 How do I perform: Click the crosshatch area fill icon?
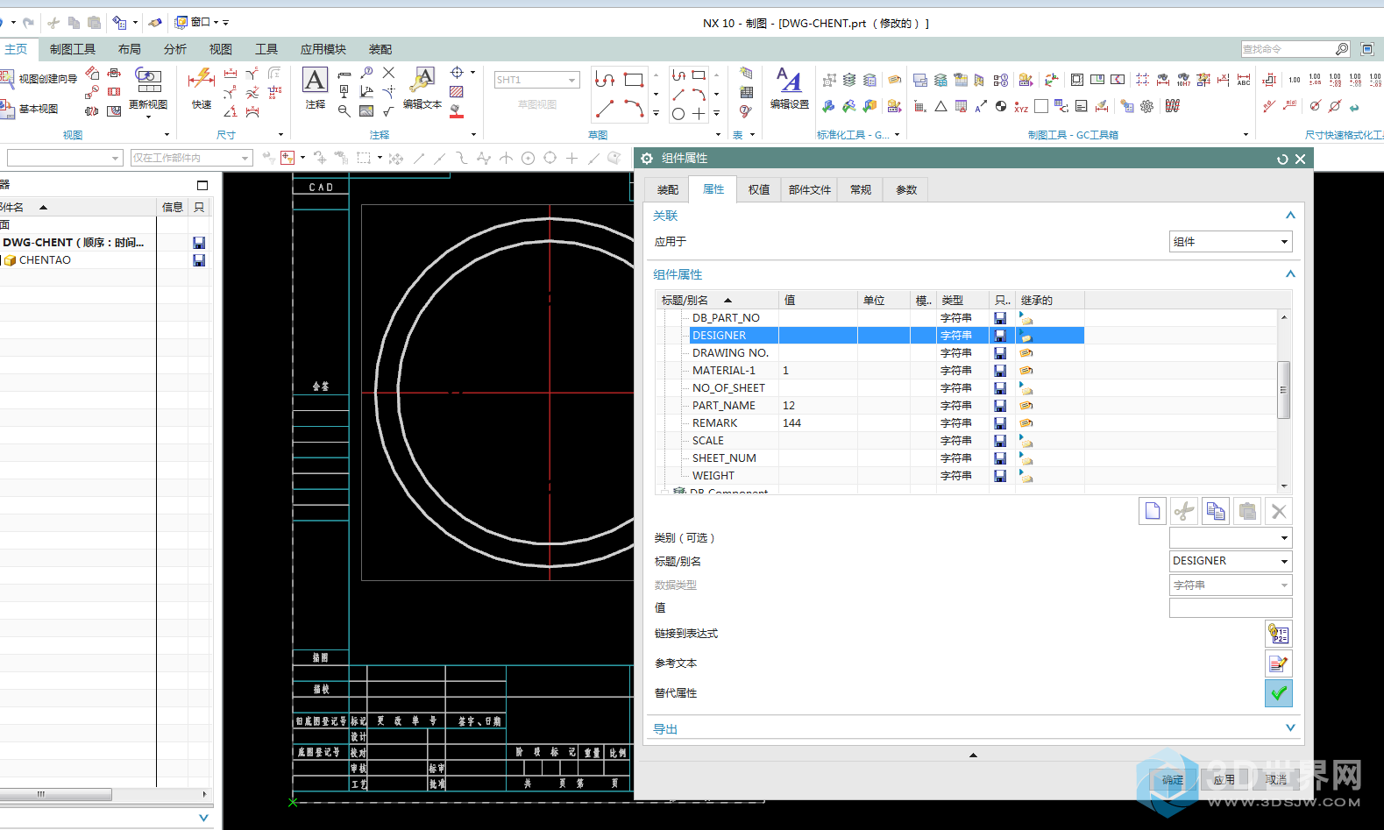coord(456,91)
